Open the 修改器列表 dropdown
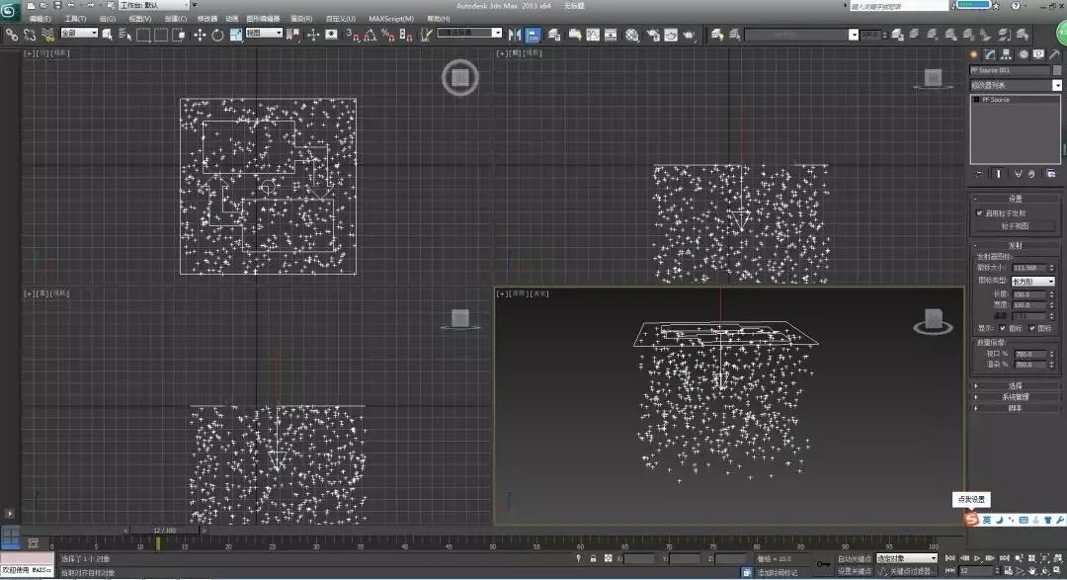The width and height of the screenshot is (1067, 580). pyautogui.click(x=1016, y=86)
